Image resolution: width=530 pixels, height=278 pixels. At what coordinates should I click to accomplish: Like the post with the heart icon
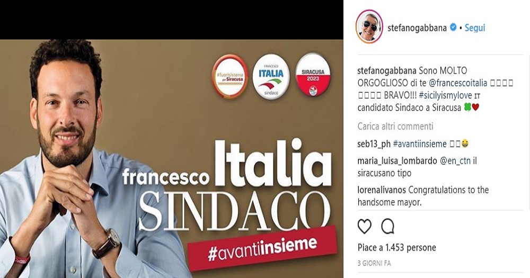tap(365, 227)
